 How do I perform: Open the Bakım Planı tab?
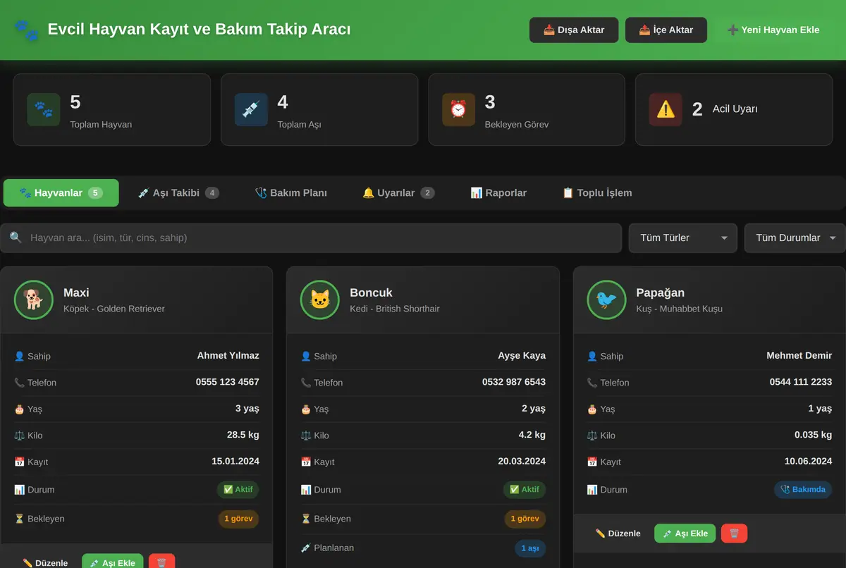coord(291,192)
